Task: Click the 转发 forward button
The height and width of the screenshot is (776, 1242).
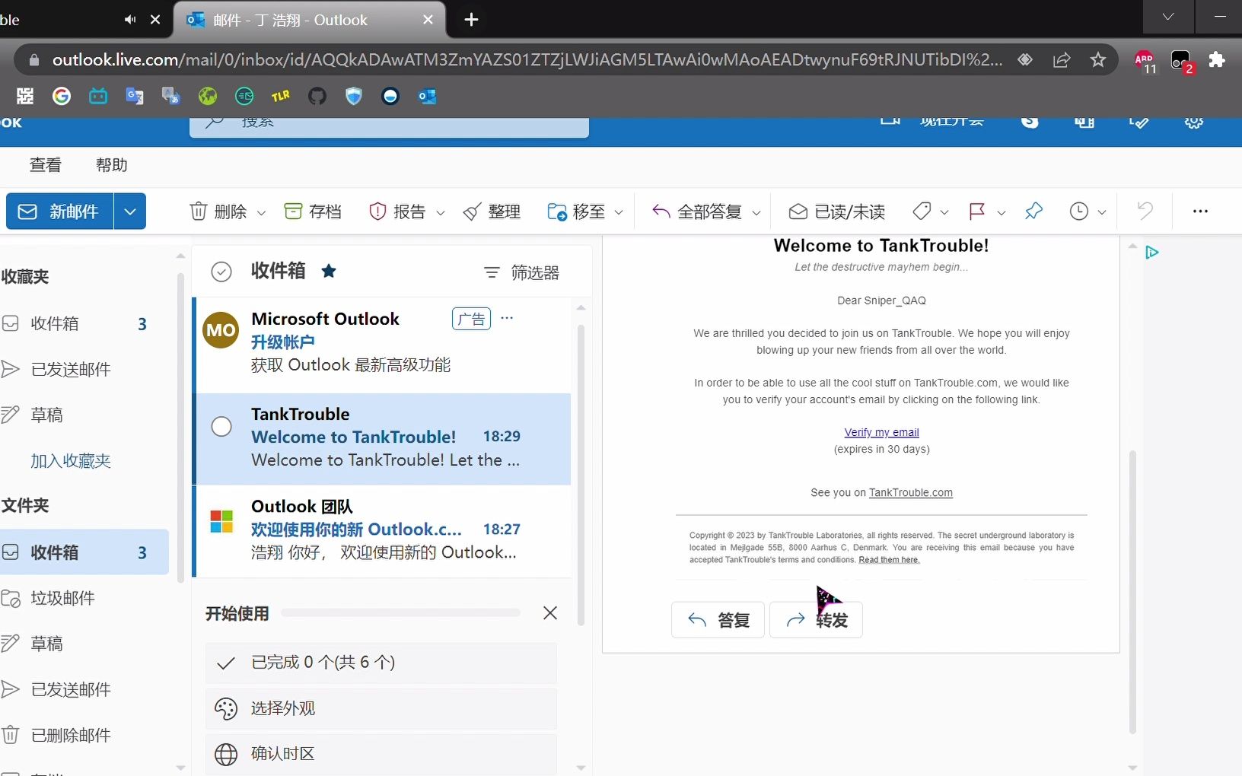Action: pos(816,620)
